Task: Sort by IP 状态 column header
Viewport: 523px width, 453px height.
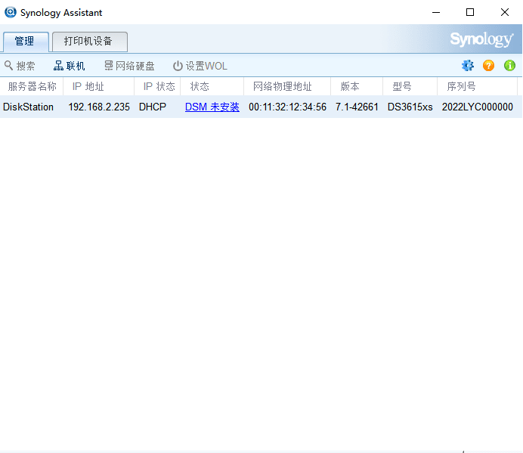Action: click(157, 86)
